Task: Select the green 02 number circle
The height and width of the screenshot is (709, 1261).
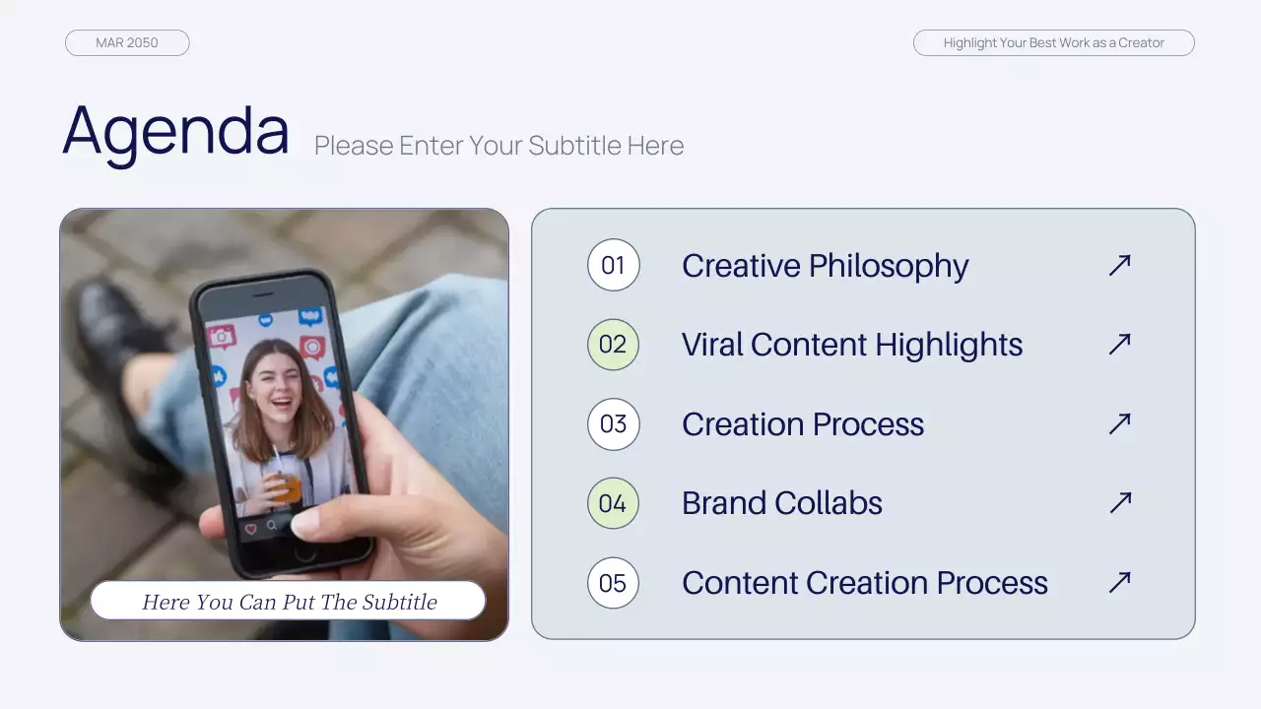Action: (614, 344)
